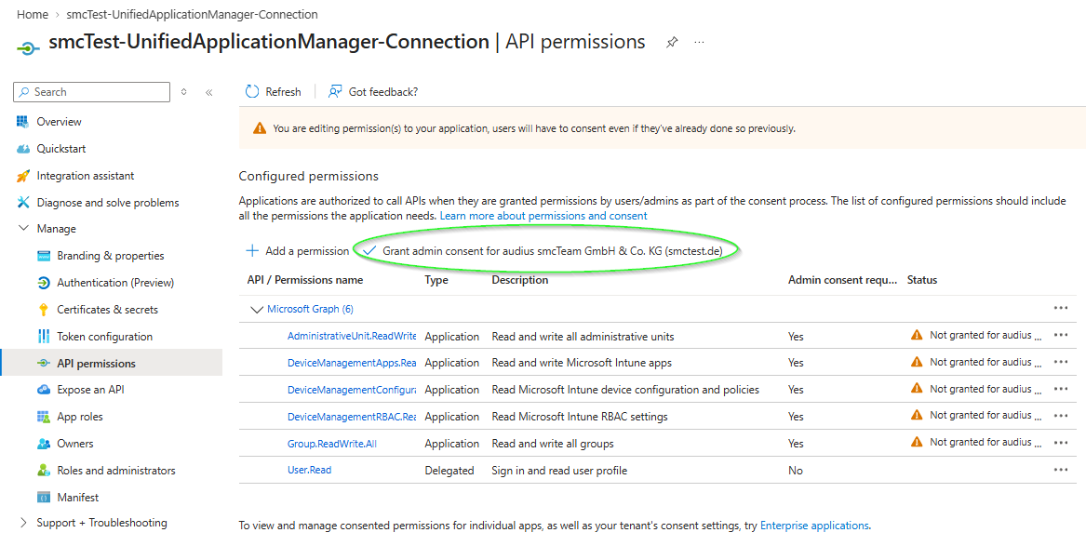Click the App roles icon
The height and width of the screenshot is (546, 1086).
point(44,417)
